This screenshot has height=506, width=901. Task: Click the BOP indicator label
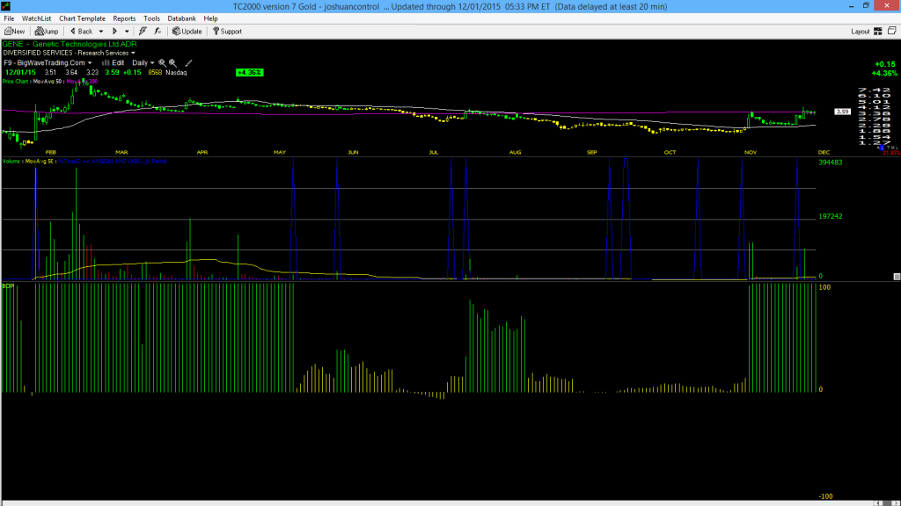click(8, 286)
